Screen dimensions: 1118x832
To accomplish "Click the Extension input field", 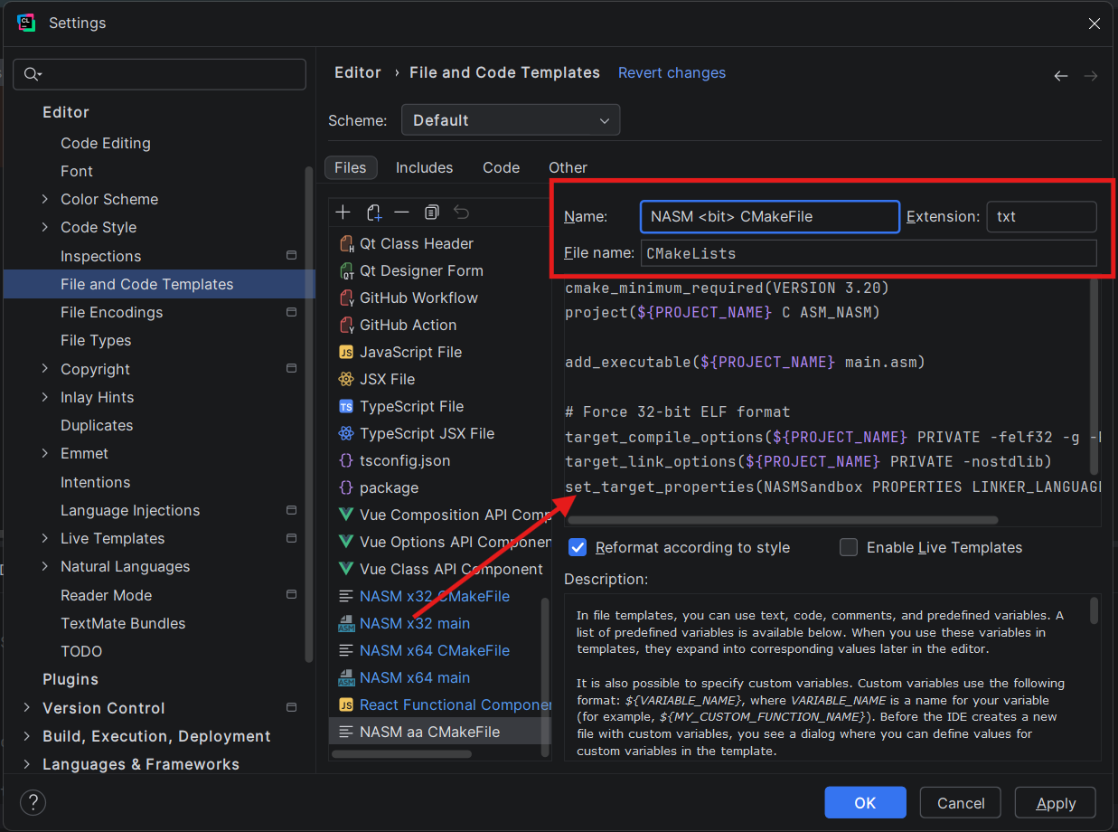I will (x=1041, y=217).
